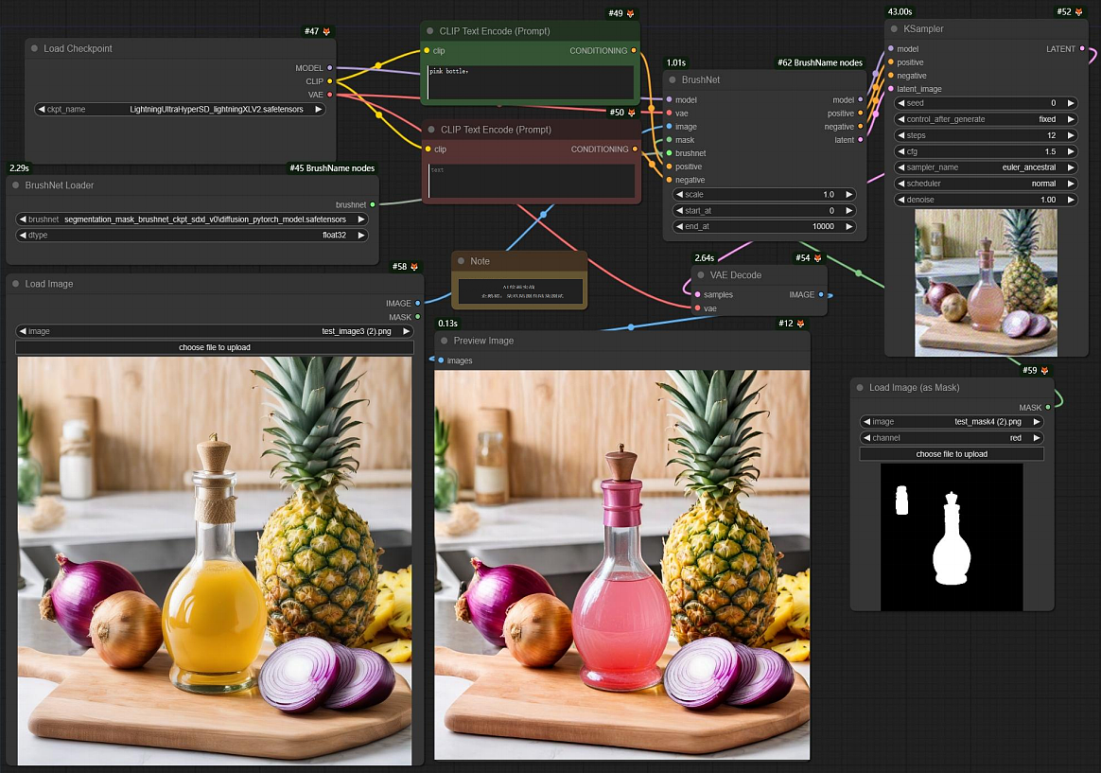Click the brushnet output slot on BrushNet Loader
The image size is (1101, 773).
[x=372, y=205]
